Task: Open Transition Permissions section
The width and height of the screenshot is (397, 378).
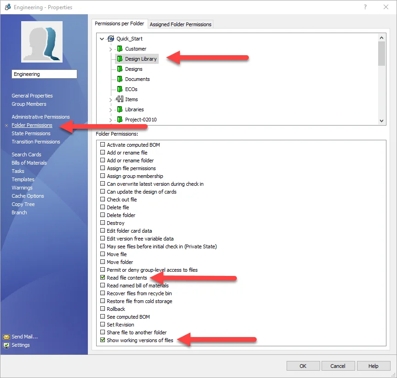Action: pos(36,142)
